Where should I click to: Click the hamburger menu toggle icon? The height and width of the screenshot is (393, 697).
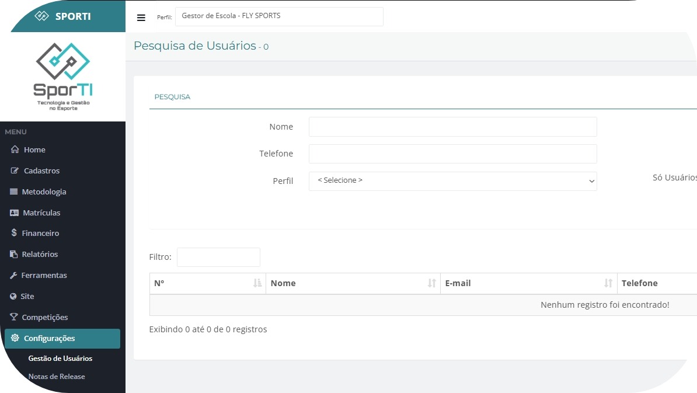[141, 18]
